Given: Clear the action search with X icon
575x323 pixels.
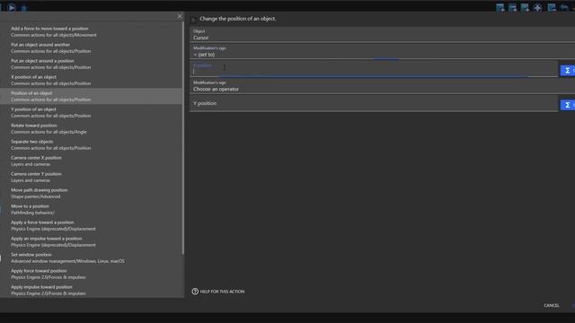Looking at the screenshot, I should [x=180, y=16].
